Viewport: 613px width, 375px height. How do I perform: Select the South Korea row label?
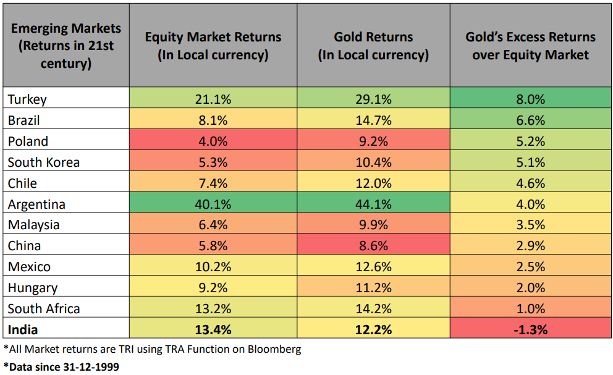pyautogui.click(x=44, y=162)
